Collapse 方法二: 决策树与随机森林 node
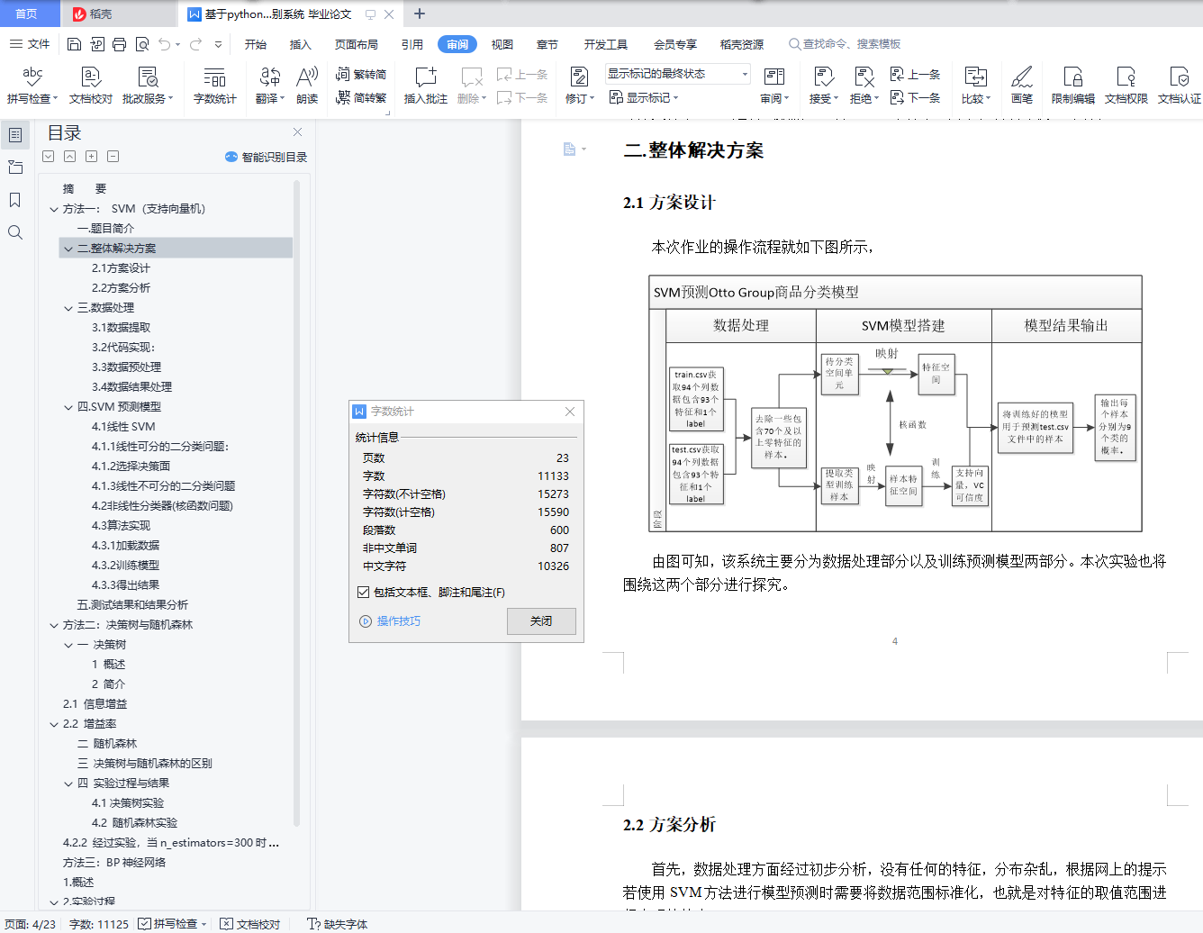1203x933 pixels. click(x=54, y=625)
